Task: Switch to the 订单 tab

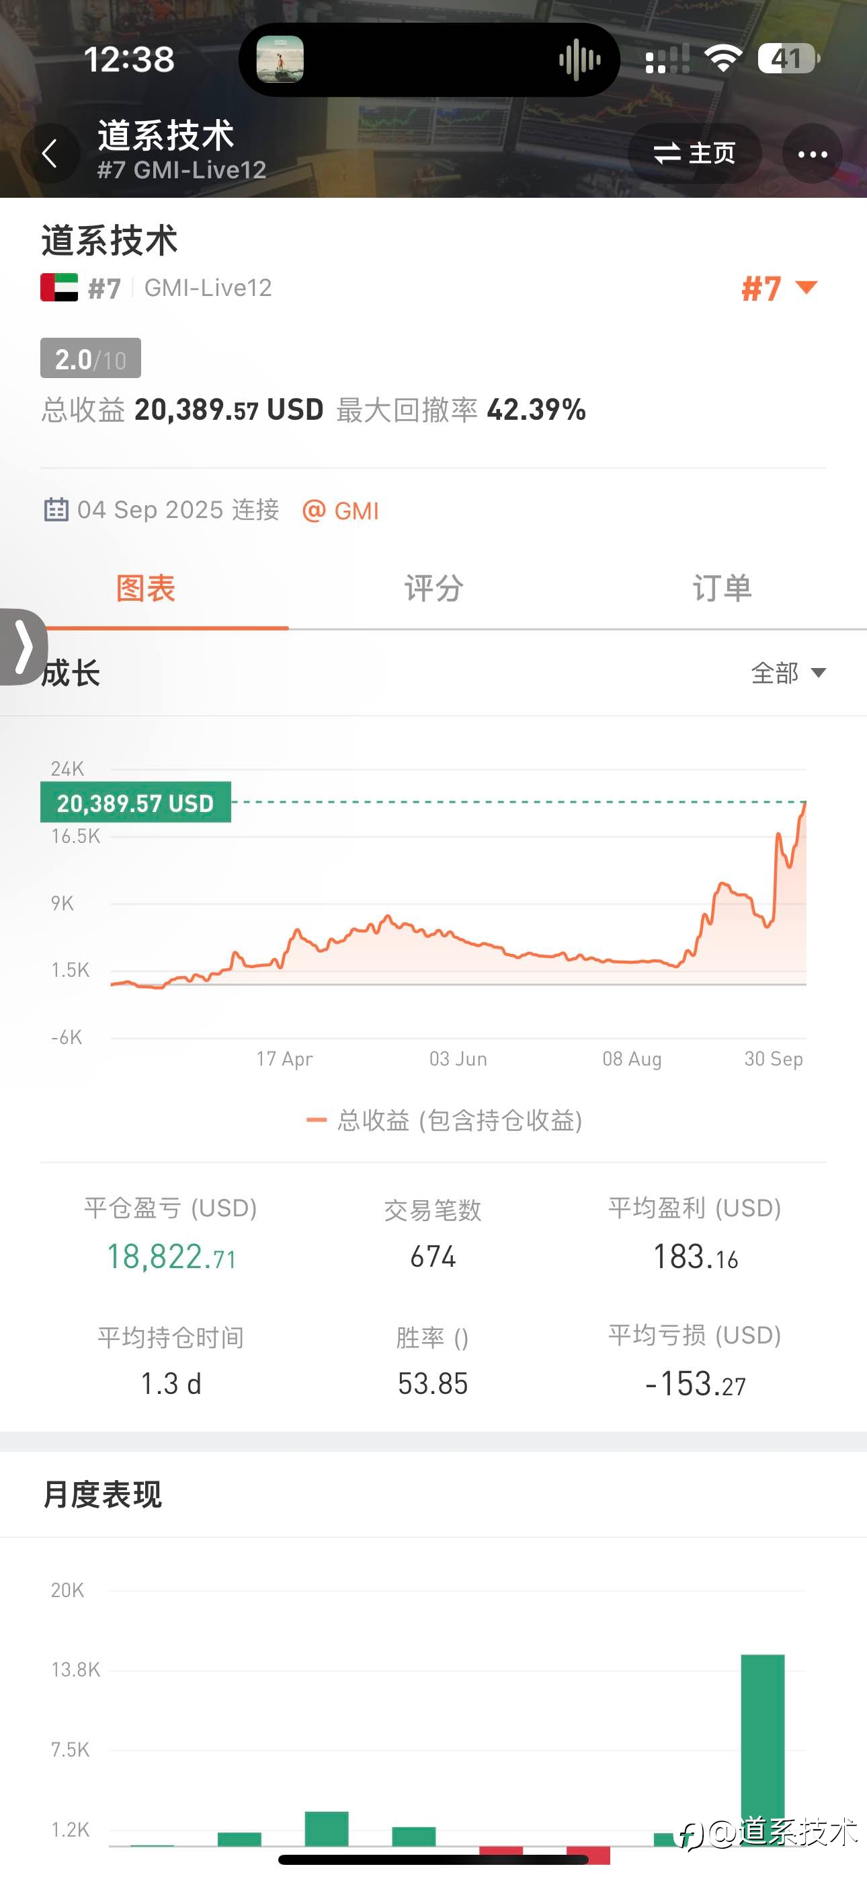Action: click(721, 589)
